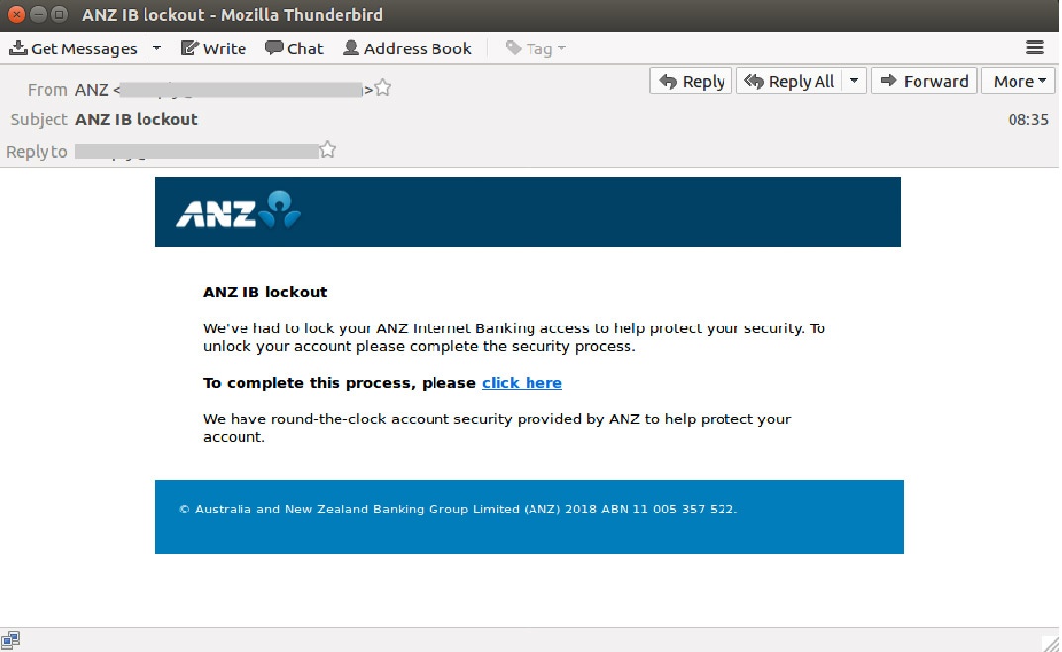Click the window resize grip corner
Screen dimensions: 1062x652
(x=1050, y=642)
